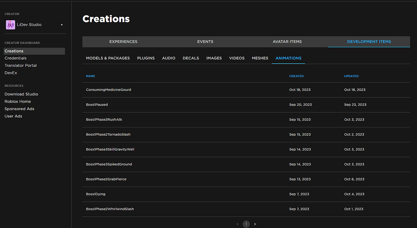Open the ConsumingMedicineGourd animation
Viewport: 417px width, 228px height.
[246, 90]
